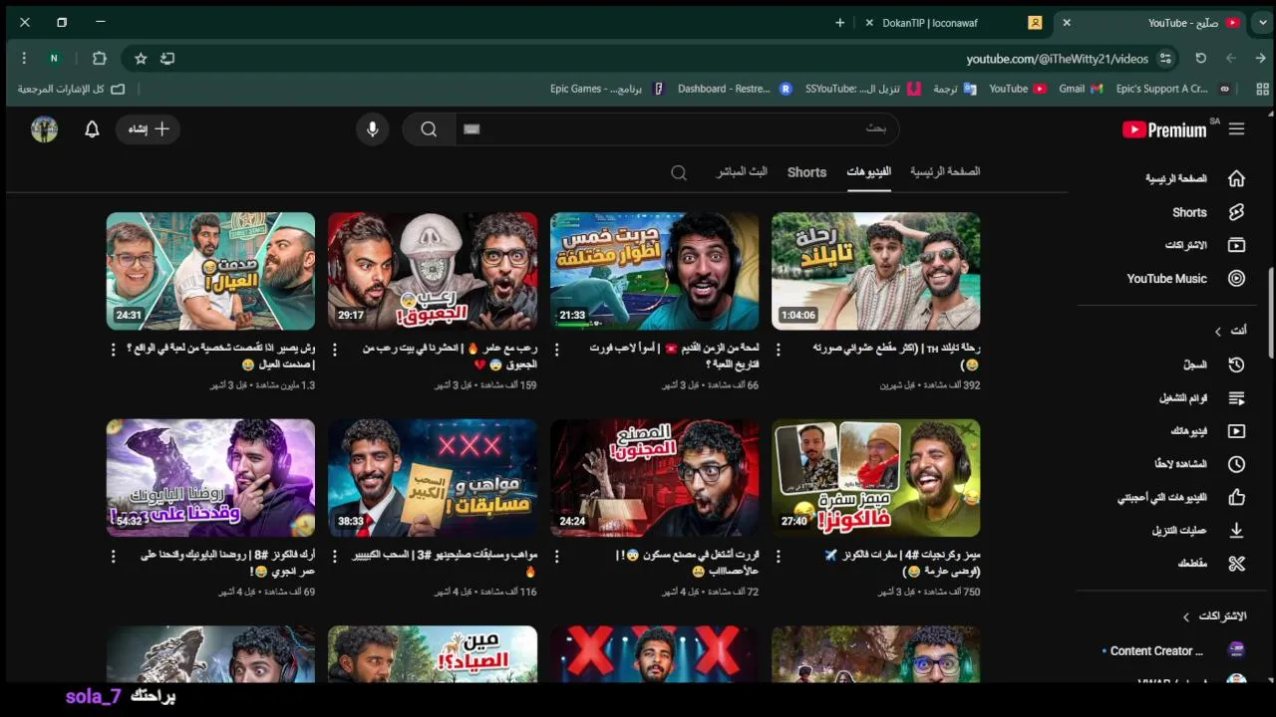Open the 38:33 talents and contests thumbnail
Screen dimensions: 1276x717
tap(433, 478)
